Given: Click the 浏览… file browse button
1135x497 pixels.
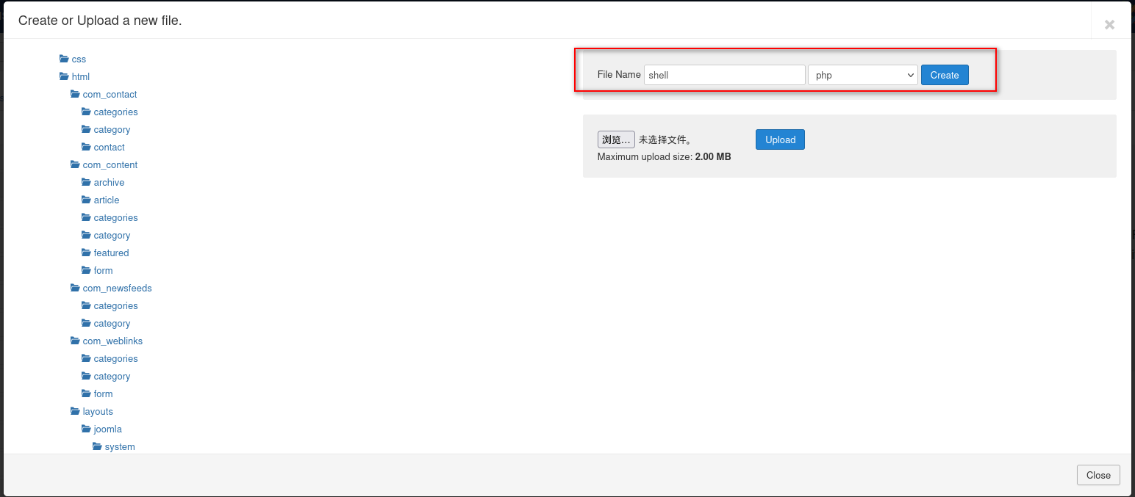Looking at the screenshot, I should point(616,139).
